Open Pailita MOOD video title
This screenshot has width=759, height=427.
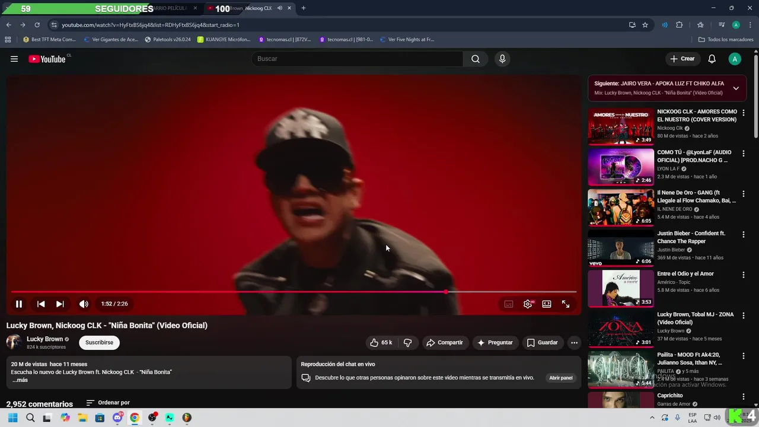pyautogui.click(x=690, y=358)
